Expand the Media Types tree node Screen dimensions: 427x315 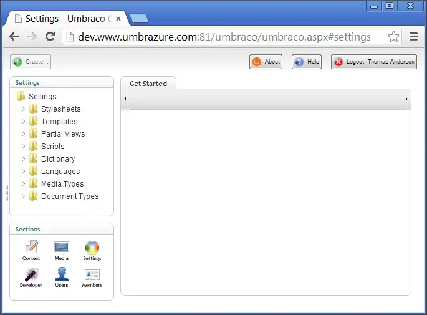23,183
